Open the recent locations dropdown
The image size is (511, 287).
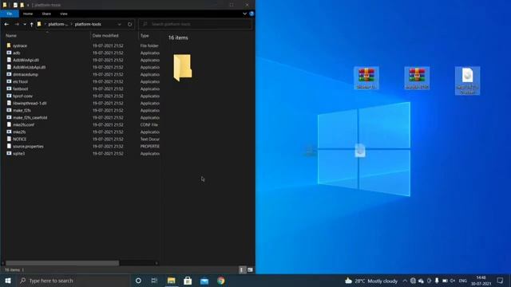pyautogui.click(x=25, y=24)
